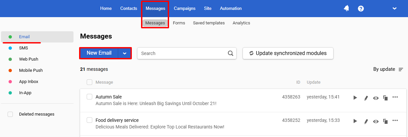Click the sort lines icon beside By update

click(x=401, y=69)
